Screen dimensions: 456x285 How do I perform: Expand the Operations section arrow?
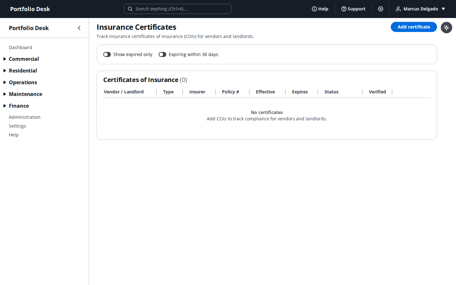5,82
